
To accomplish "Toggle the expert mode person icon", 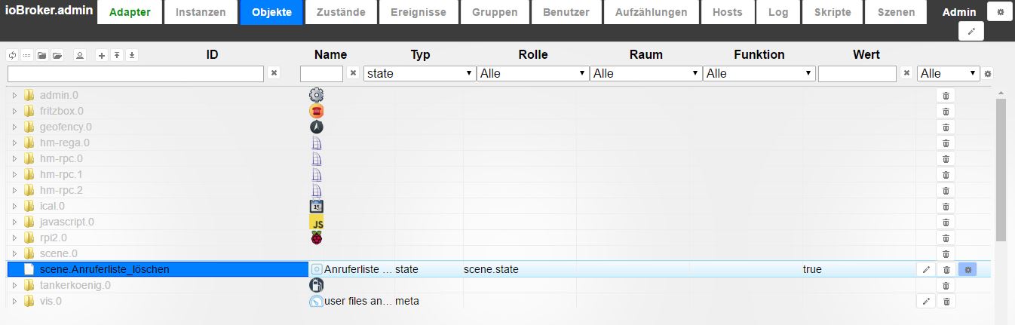I will 79,55.
